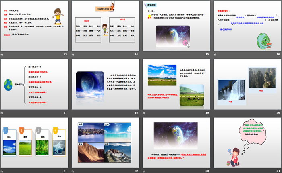Image resolution: width=282 pixels, height=173 pixels.
Task: Play animation via star icon under slide 16
Action: tap(215, 55)
